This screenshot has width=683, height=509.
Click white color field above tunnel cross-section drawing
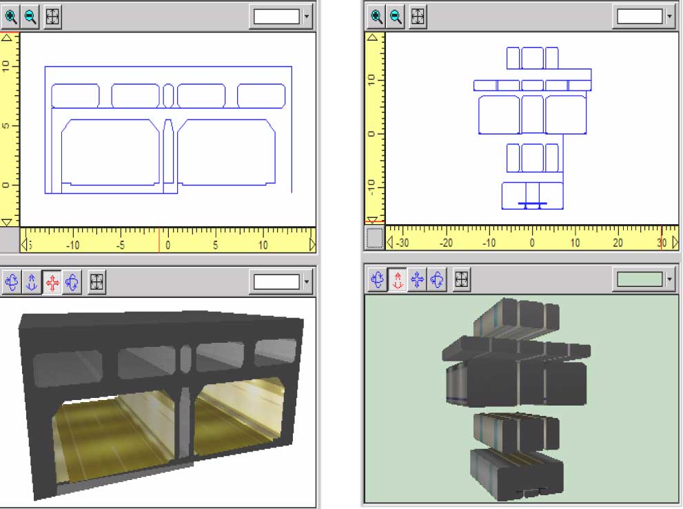(x=276, y=17)
